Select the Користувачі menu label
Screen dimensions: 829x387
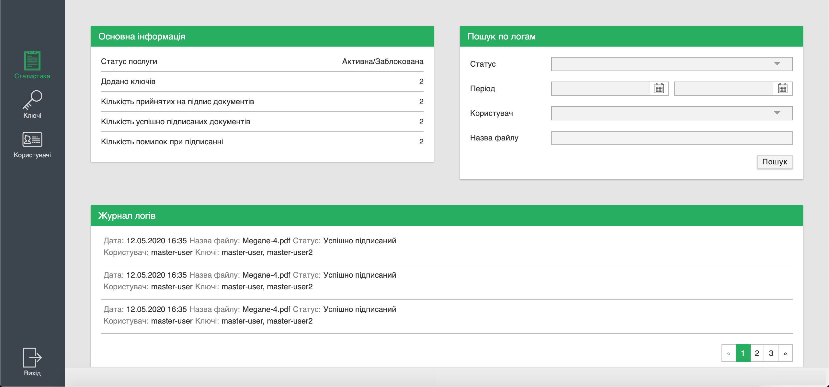coord(32,155)
